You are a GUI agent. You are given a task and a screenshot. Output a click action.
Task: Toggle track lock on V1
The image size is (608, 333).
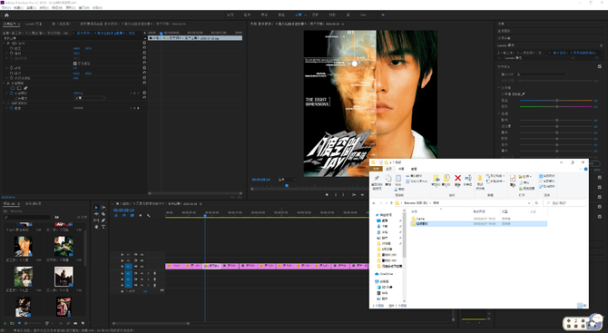122,267
